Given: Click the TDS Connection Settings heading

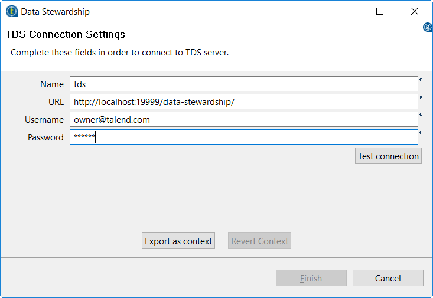Looking at the screenshot, I should click(x=65, y=35).
